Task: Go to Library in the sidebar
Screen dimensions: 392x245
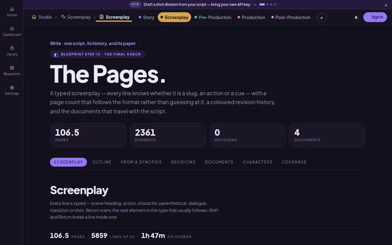Action: click(x=12, y=51)
